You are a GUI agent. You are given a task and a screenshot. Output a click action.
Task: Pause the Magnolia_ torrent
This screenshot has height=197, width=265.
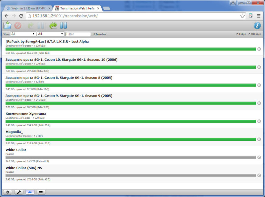tap(259, 139)
